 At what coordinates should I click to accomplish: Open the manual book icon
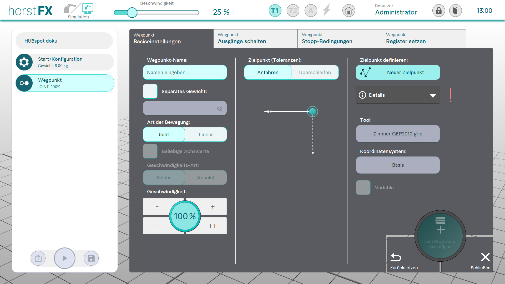(455, 11)
